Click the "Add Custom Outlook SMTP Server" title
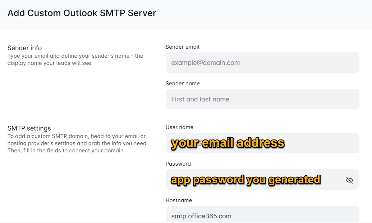Viewport: 372px width, 223px height. 82,13
